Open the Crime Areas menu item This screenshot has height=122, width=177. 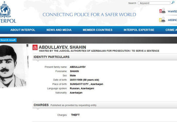(x=171, y=30)
